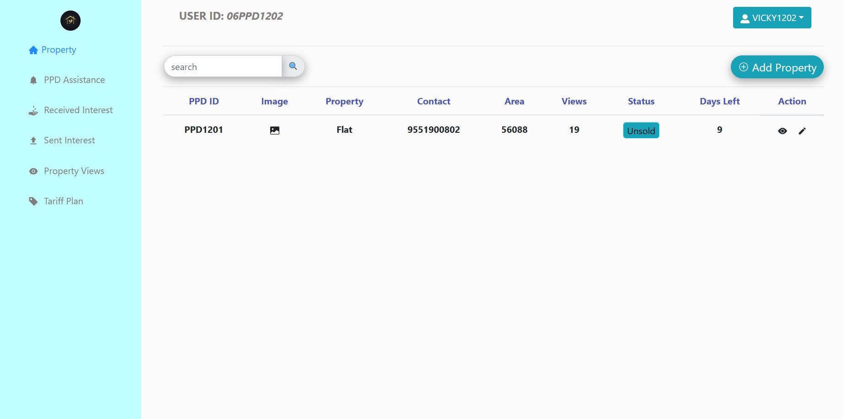
Task: Click the upload icon beside Sent Interest
Action: 33,141
